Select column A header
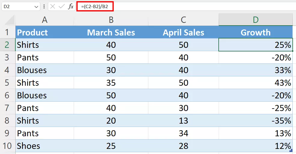The width and height of the screenshot is (296, 154). pos(45,20)
